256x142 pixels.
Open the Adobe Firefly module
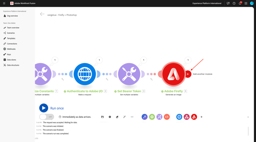point(173,74)
